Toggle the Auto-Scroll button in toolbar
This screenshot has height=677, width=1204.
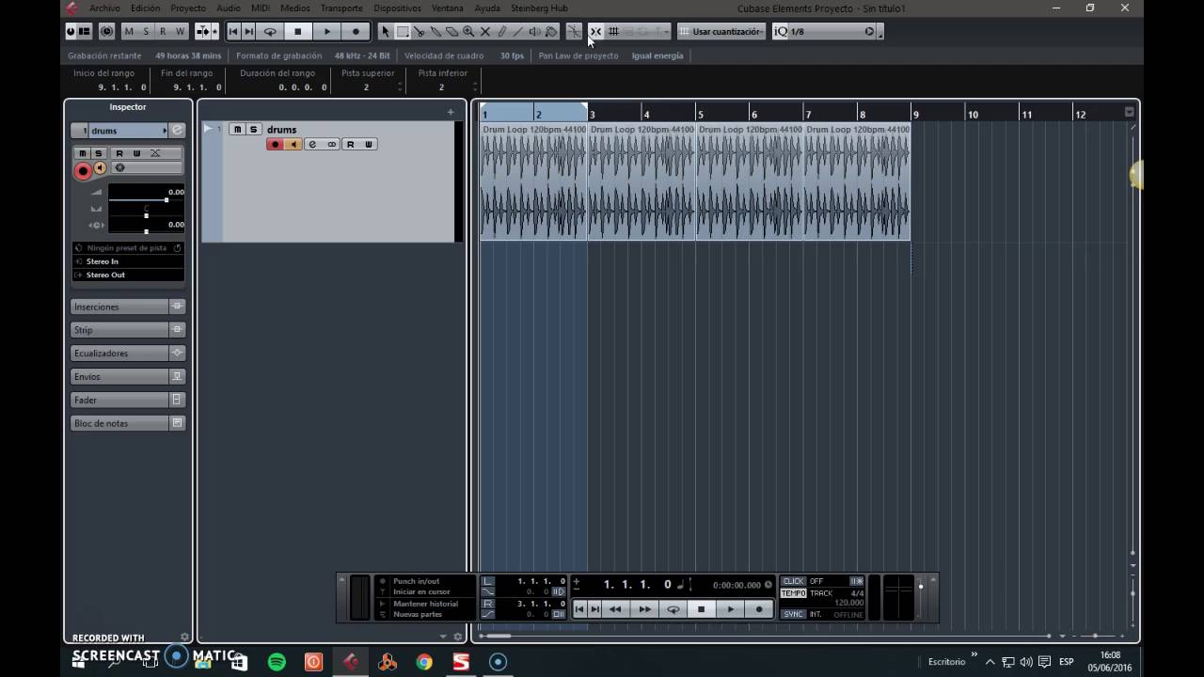[202, 31]
